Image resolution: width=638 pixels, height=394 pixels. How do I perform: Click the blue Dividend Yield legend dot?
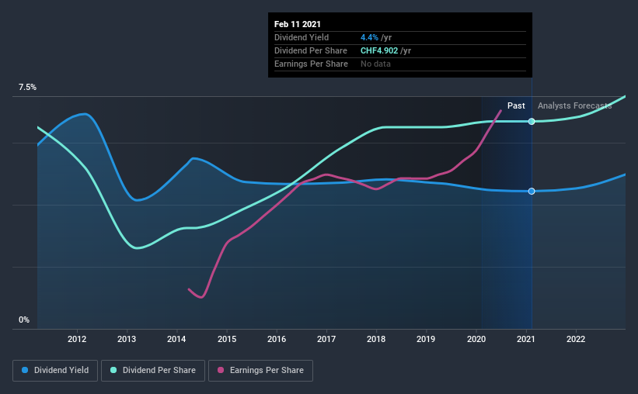click(25, 370)
